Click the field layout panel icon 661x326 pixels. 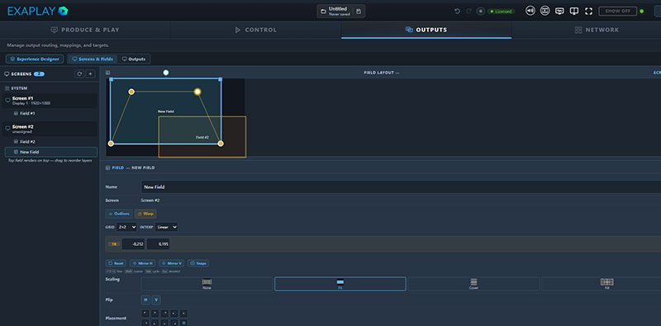[108, 73]
